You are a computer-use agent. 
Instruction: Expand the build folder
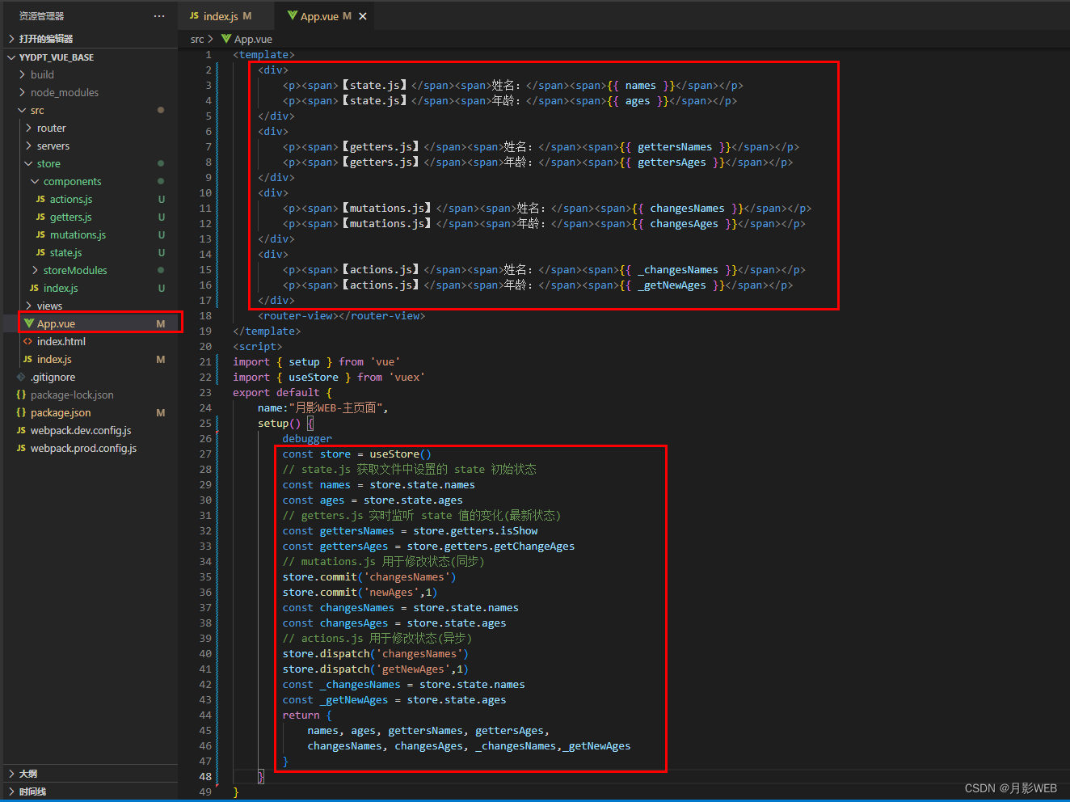[23, 74]
